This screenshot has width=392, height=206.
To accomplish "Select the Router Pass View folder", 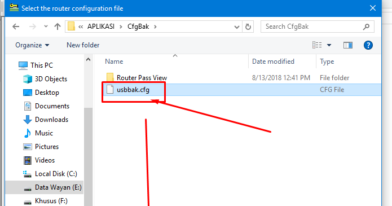I will click(142, 78).
